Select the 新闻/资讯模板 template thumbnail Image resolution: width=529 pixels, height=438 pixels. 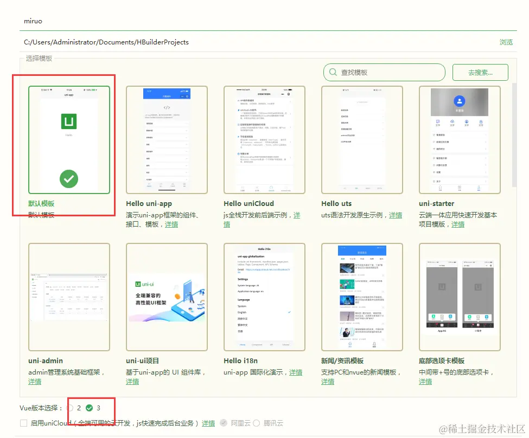tap(362, 297)
